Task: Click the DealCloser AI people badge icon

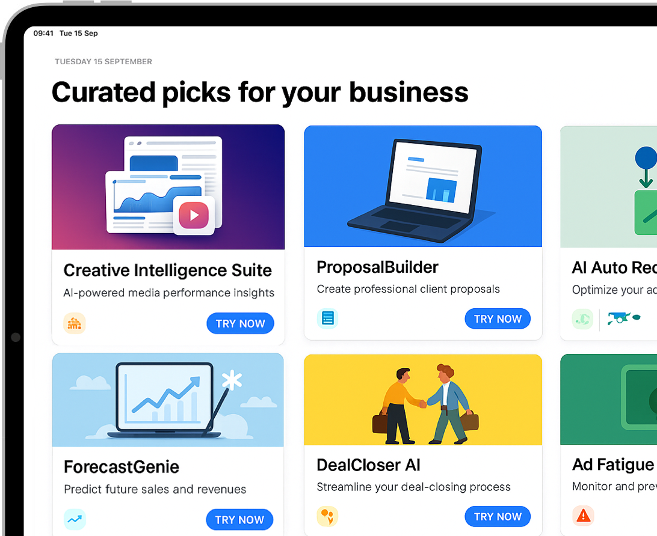Action: click(327, 516)
